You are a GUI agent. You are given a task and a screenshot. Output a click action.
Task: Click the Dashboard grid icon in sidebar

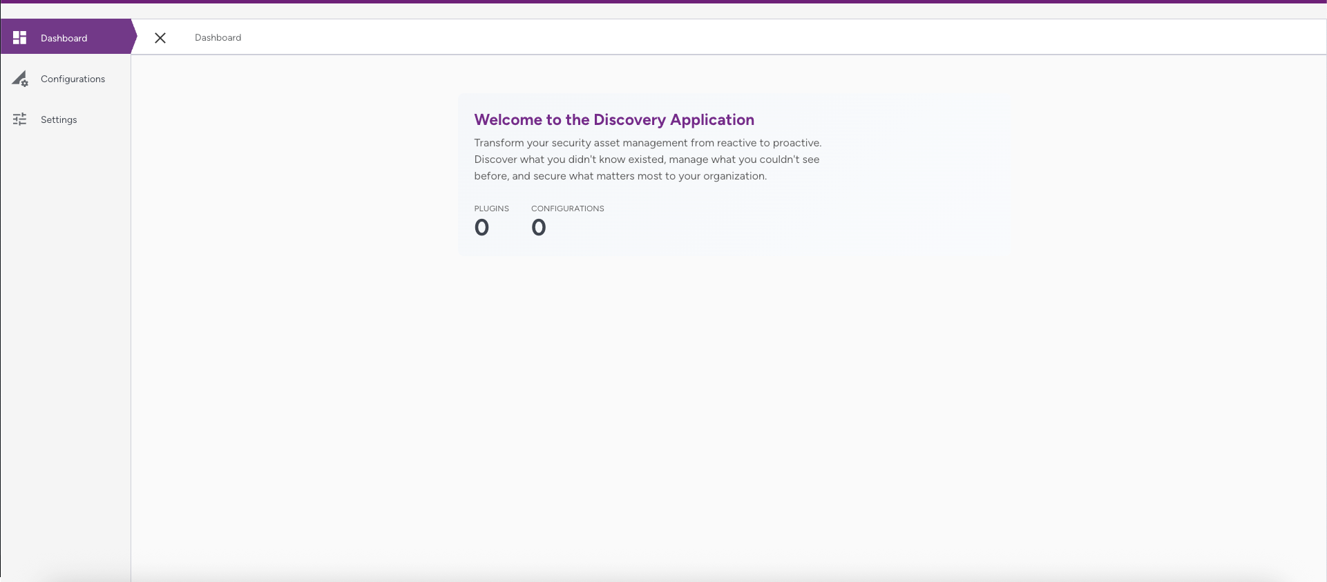[x=19, y=38]
